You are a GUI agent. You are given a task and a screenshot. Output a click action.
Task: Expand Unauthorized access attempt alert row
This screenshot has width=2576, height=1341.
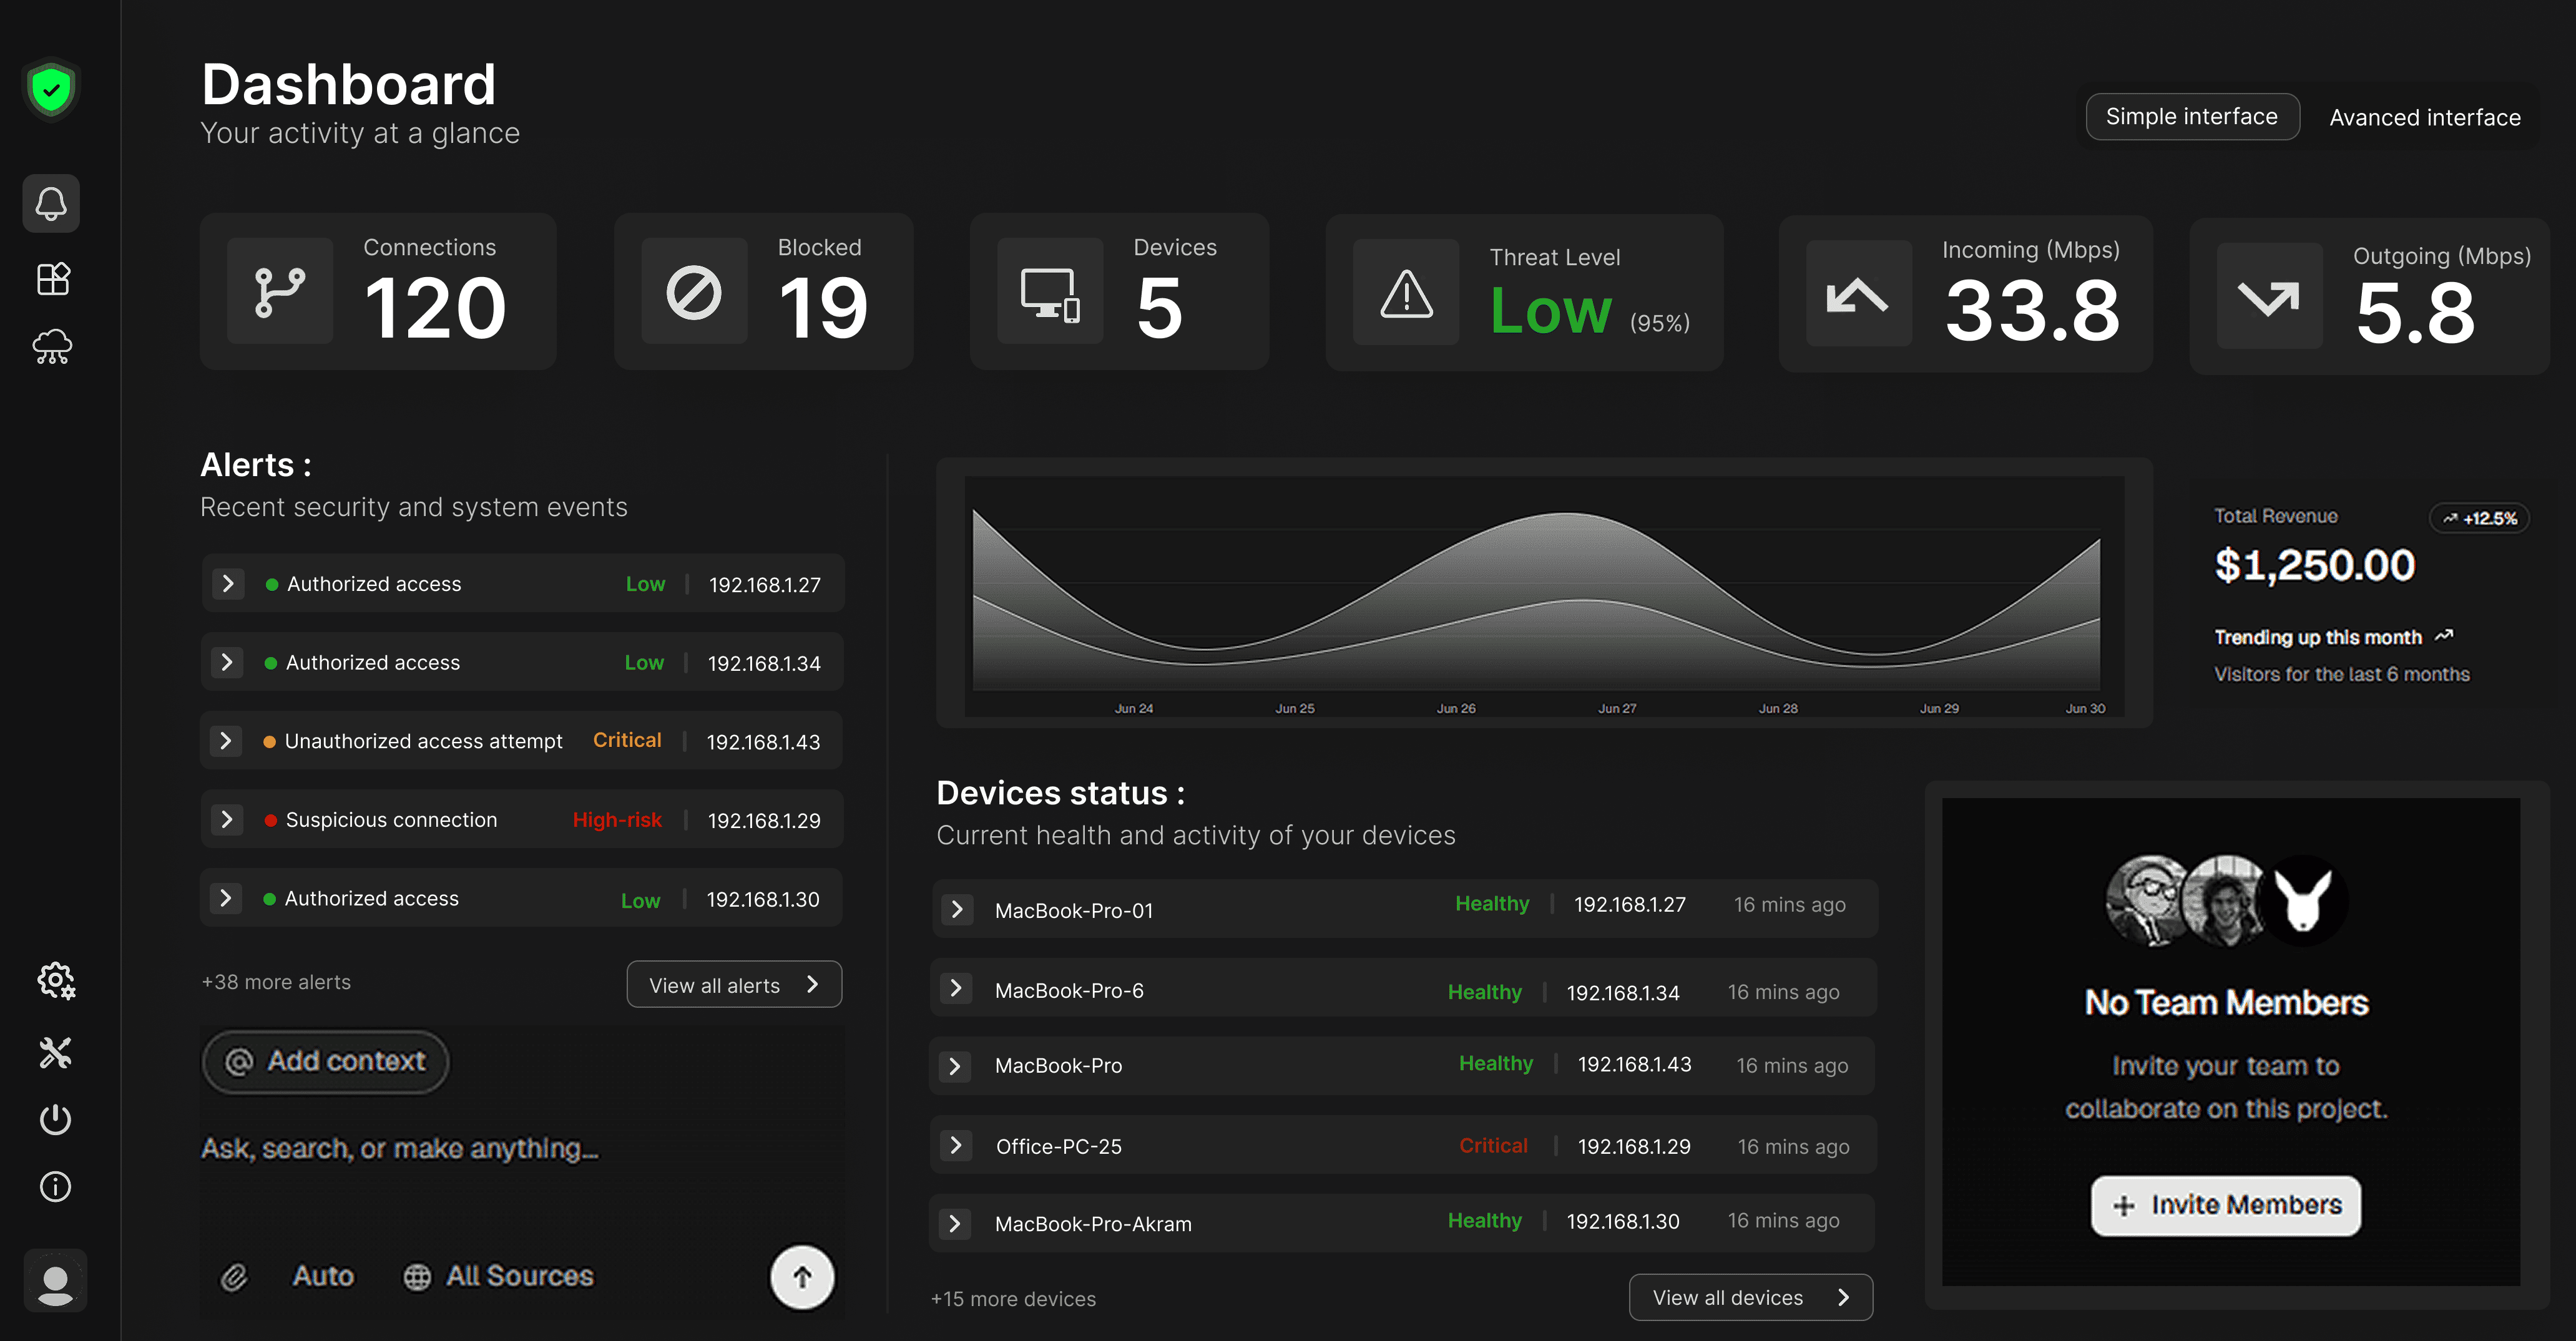pos(226,741)
